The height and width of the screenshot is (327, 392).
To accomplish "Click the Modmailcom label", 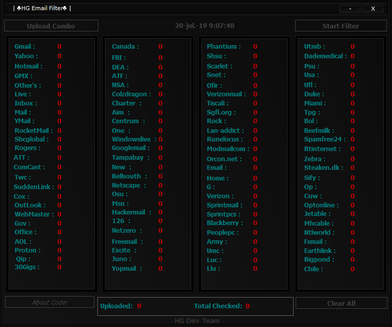I will coord(228,149).
